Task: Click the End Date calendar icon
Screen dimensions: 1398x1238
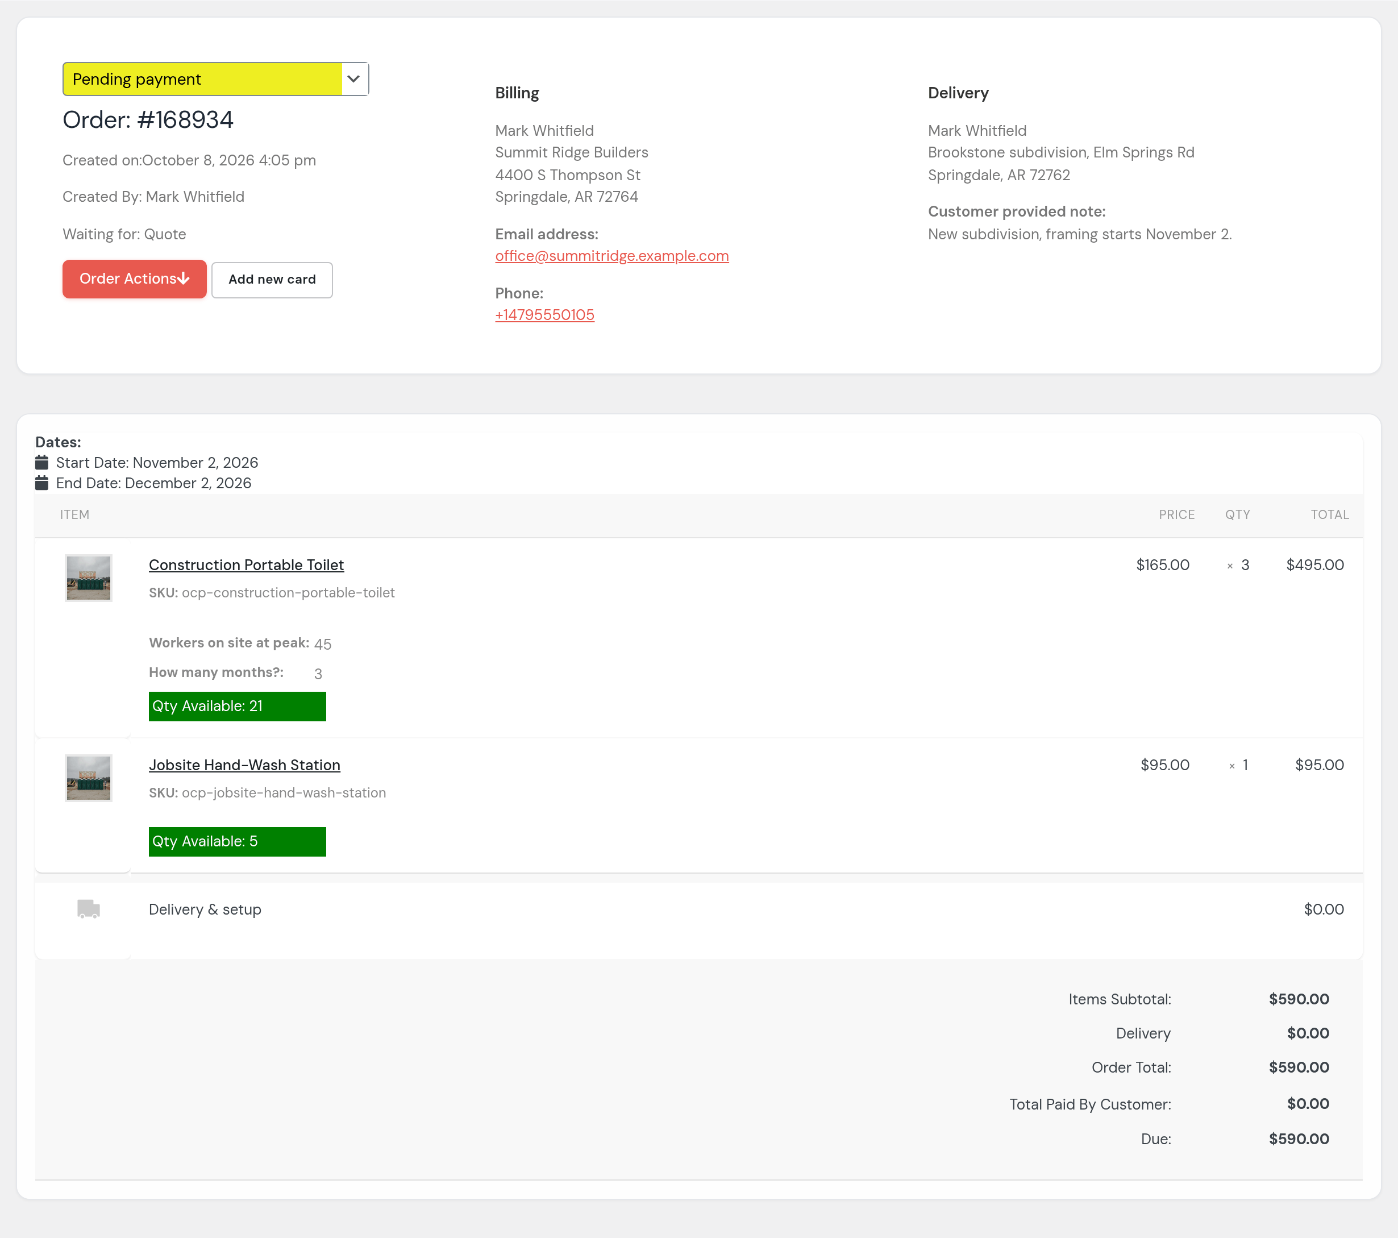Action: coord(41,483)
